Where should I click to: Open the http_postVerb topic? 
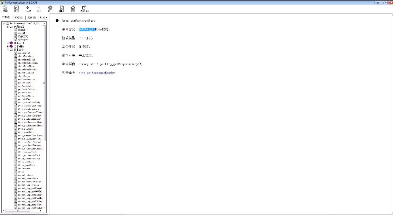26,132
